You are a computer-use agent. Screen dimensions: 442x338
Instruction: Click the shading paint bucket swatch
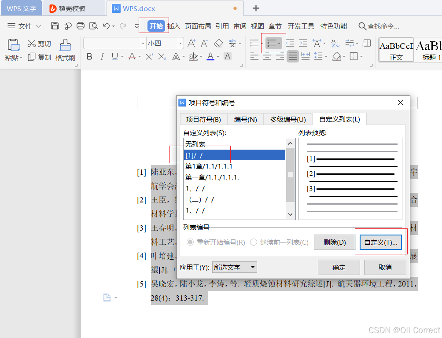[x=336, y=57]
